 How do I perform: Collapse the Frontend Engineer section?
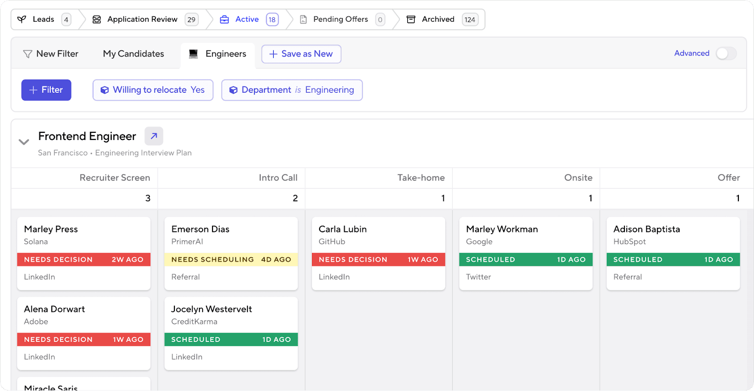tap(24, 142)
